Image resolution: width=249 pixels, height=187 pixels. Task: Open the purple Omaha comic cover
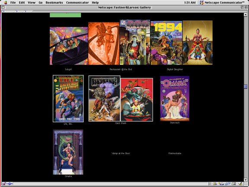[x=175, y=98]
